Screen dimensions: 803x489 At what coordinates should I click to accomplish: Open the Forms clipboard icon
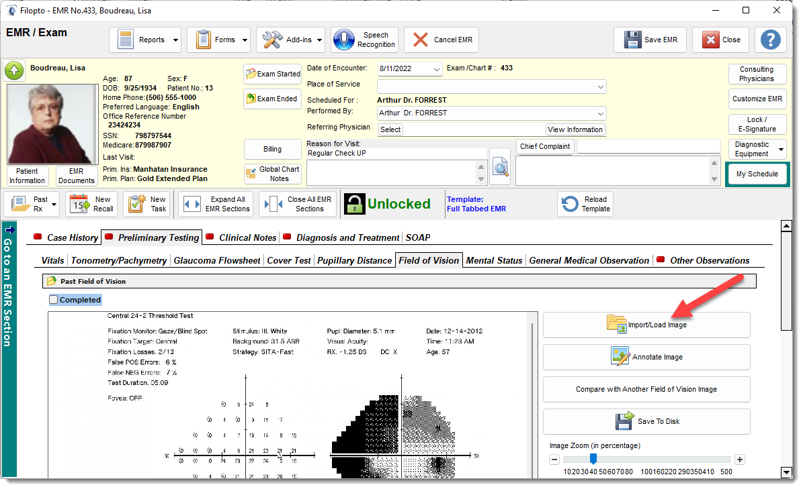point(204,40)
